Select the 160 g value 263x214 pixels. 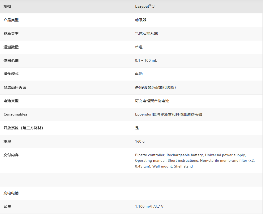(x=140, y=142)
